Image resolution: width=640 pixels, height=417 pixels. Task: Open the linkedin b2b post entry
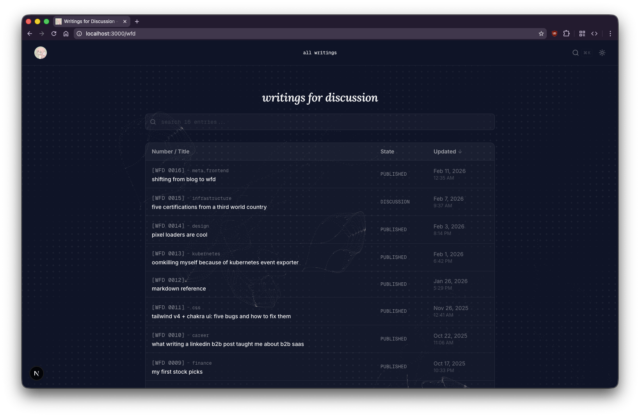(x=228, y=344)
